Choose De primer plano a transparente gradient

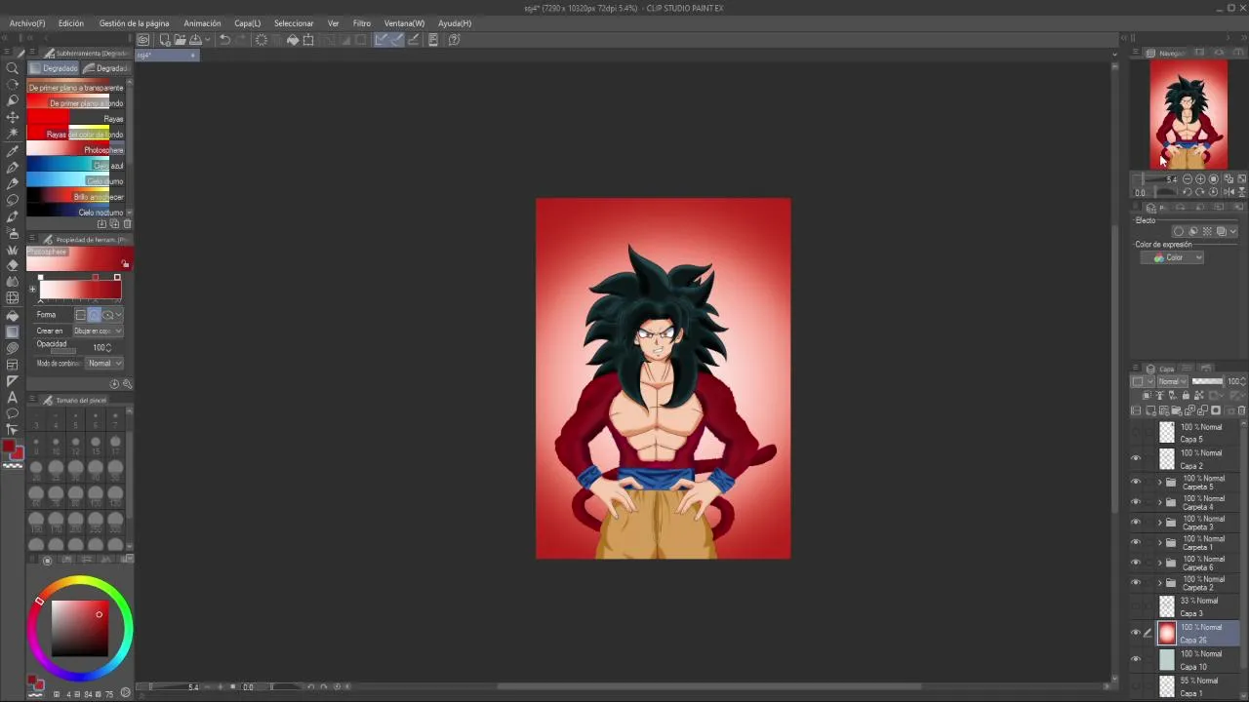(75, 87)
